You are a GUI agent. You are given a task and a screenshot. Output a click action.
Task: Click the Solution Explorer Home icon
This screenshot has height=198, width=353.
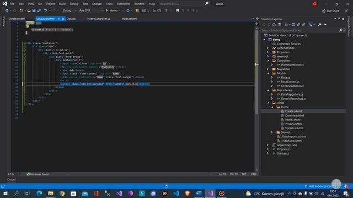(x=274, y=25)
